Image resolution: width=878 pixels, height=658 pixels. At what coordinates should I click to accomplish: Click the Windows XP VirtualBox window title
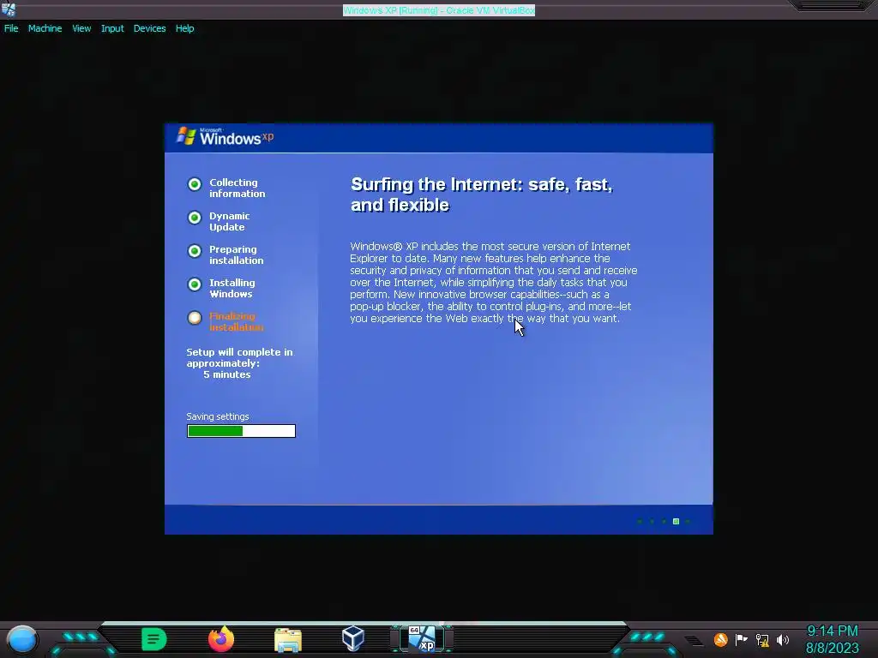(x=438, y=10)
